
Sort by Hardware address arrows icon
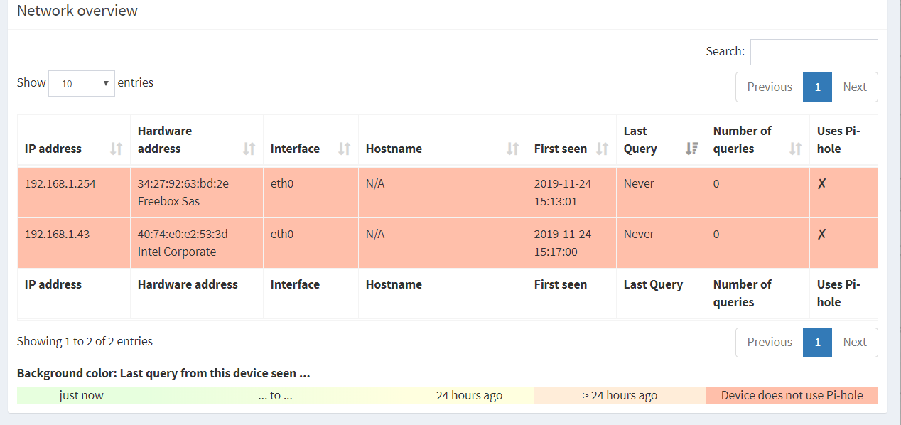click(x=249, y=149)
